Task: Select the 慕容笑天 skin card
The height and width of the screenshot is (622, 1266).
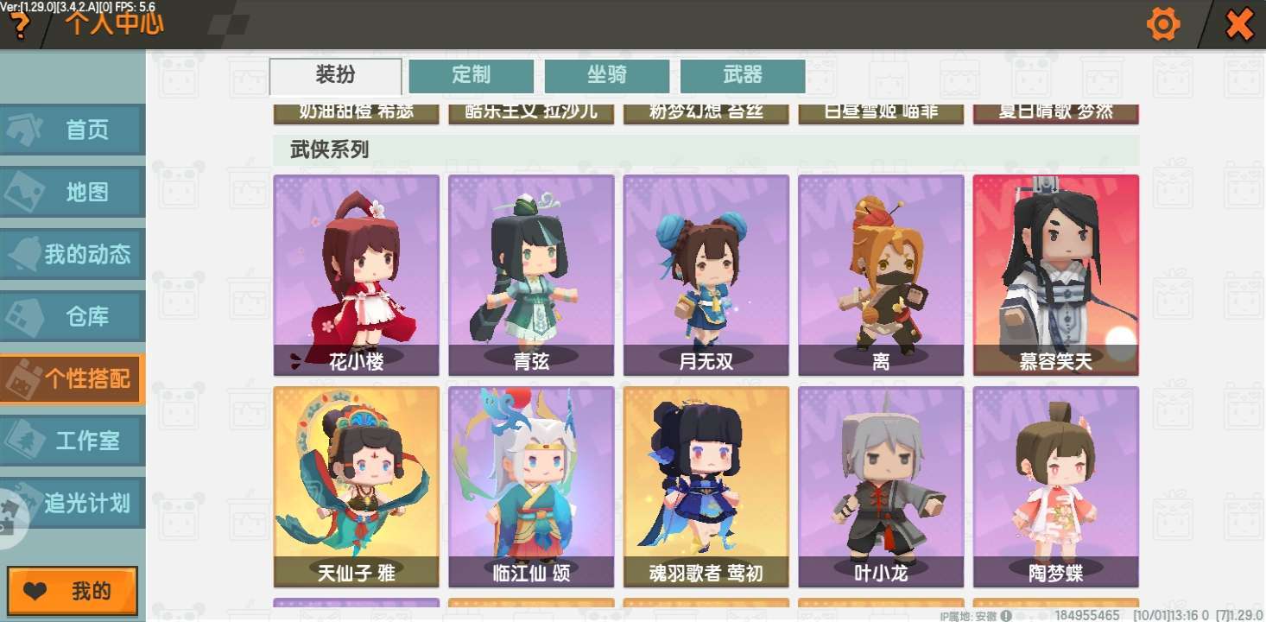Action: (1056, 276)
